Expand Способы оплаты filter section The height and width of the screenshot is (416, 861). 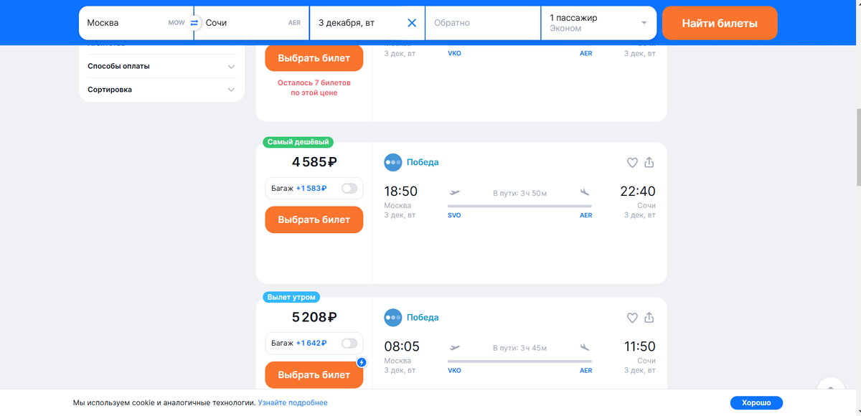[161, 66]
